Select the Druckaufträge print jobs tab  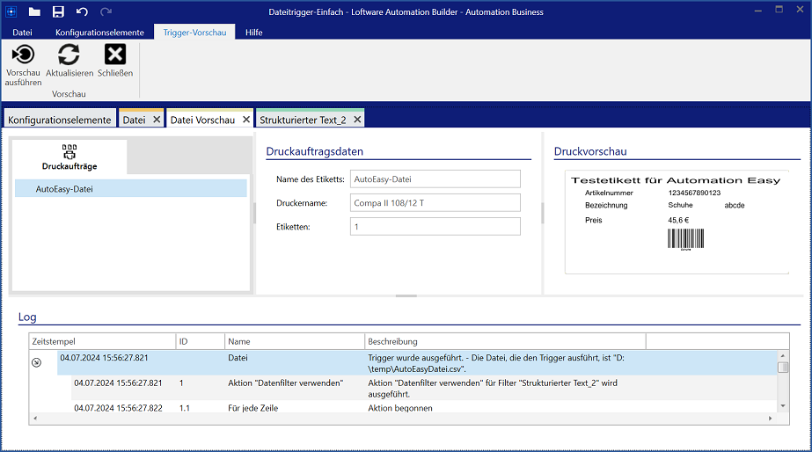click(x=69, y=157)
